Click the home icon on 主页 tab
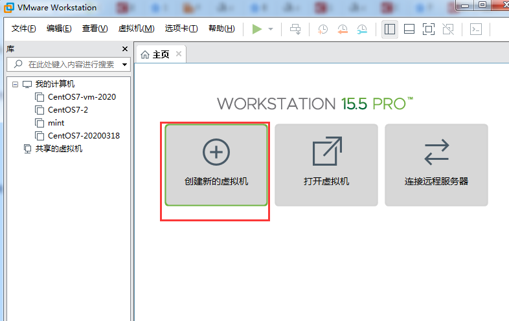This screenshot has height=321, width=509. [x=145, y=54]
